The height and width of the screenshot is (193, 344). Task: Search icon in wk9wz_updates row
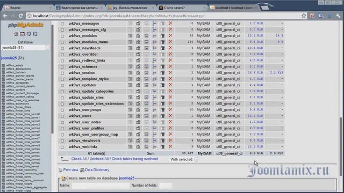(x=146, y=85)
